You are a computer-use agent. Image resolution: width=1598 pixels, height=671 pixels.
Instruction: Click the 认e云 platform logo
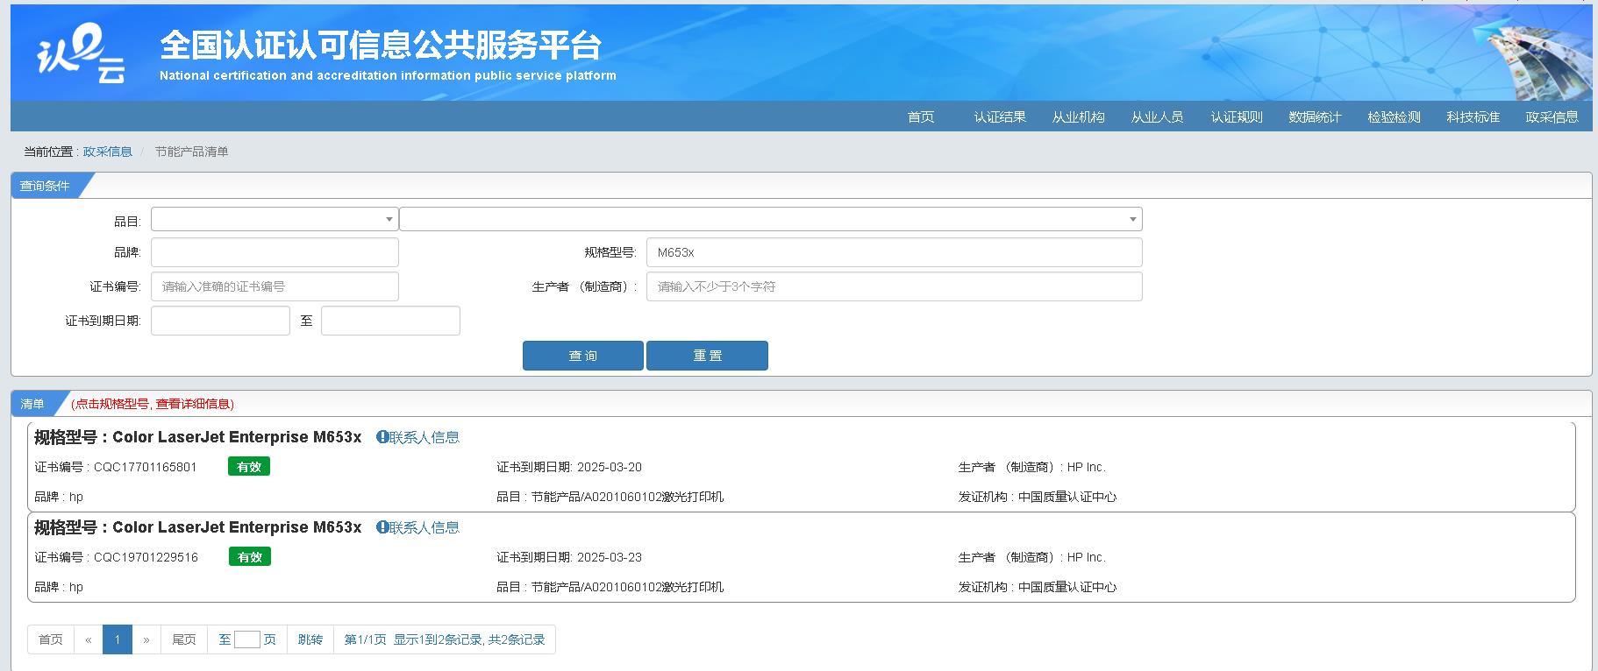[x=81, y=54]
